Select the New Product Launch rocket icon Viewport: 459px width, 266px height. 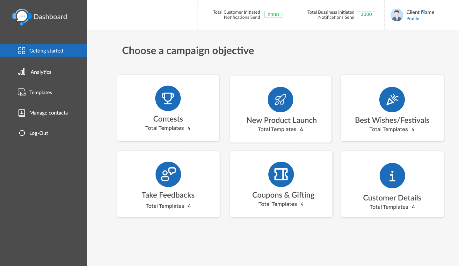280,100
